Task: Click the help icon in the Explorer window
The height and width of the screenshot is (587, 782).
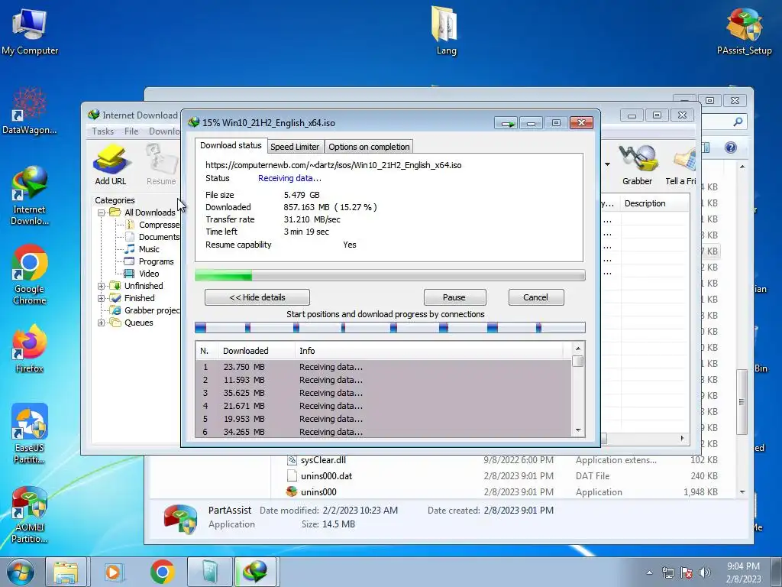Action: coord(731,148)
